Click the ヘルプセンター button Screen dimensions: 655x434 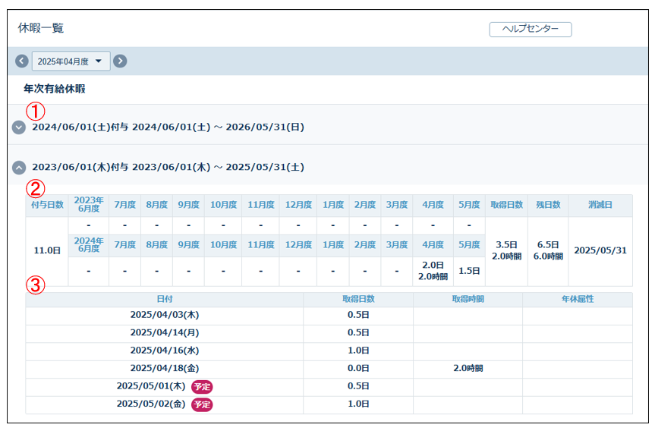[x=530, y=29]
